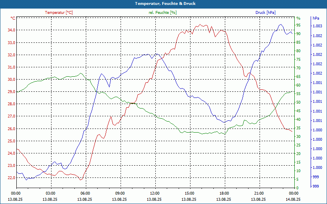Click the 15 humidity axis label
The image size is (327, 204).
coord(298,162)
